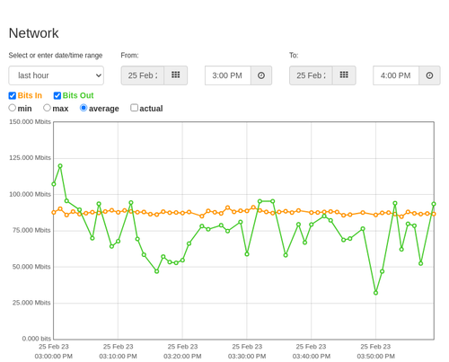Click the Network heading
This screenshot has height=362, width=449.
point(33,33)
